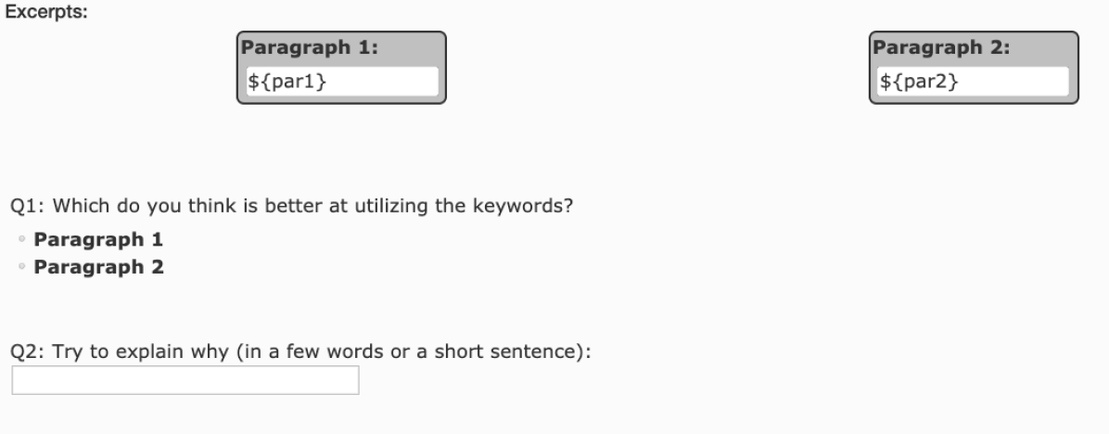Viewport: 1109px width, 434px height.
Task: Click the Q1 question about keywords
Action: pyautogui.click(x=291, y=206)
